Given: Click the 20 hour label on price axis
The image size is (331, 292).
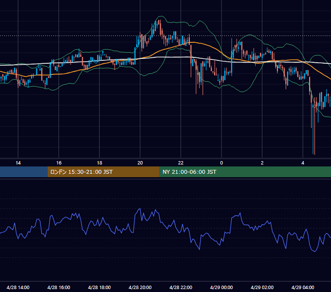Looking at the screenshot, I should (140, 163).
